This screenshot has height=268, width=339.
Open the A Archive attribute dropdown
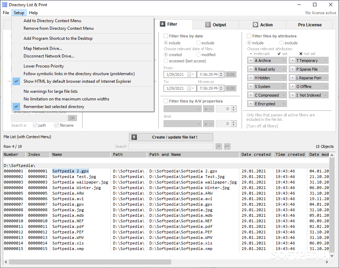[267, 61]
